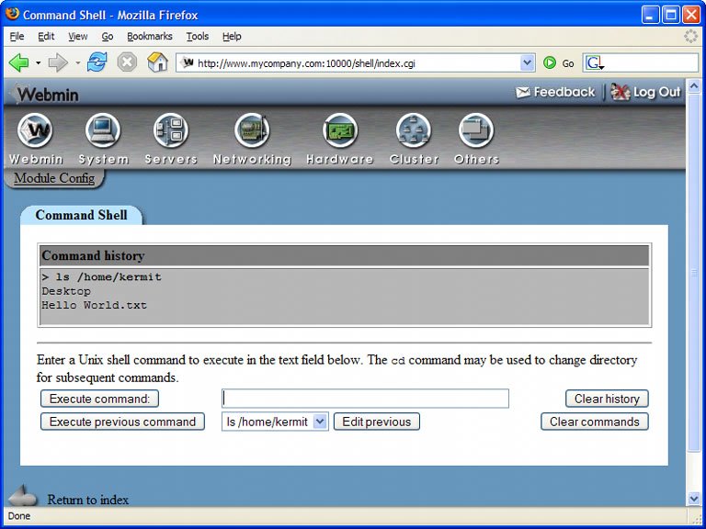706x529 pixels.
Task: Click the browser back arrow
Action: 18,62
